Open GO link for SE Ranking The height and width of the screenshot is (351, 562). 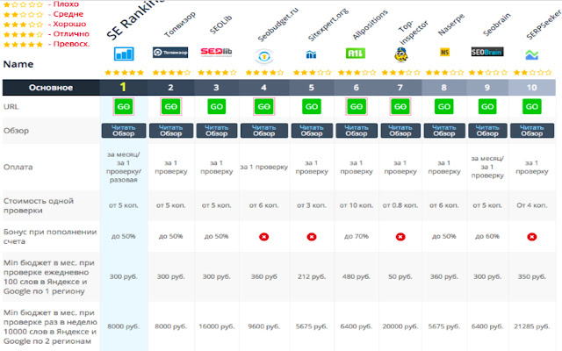pos(124,106)
